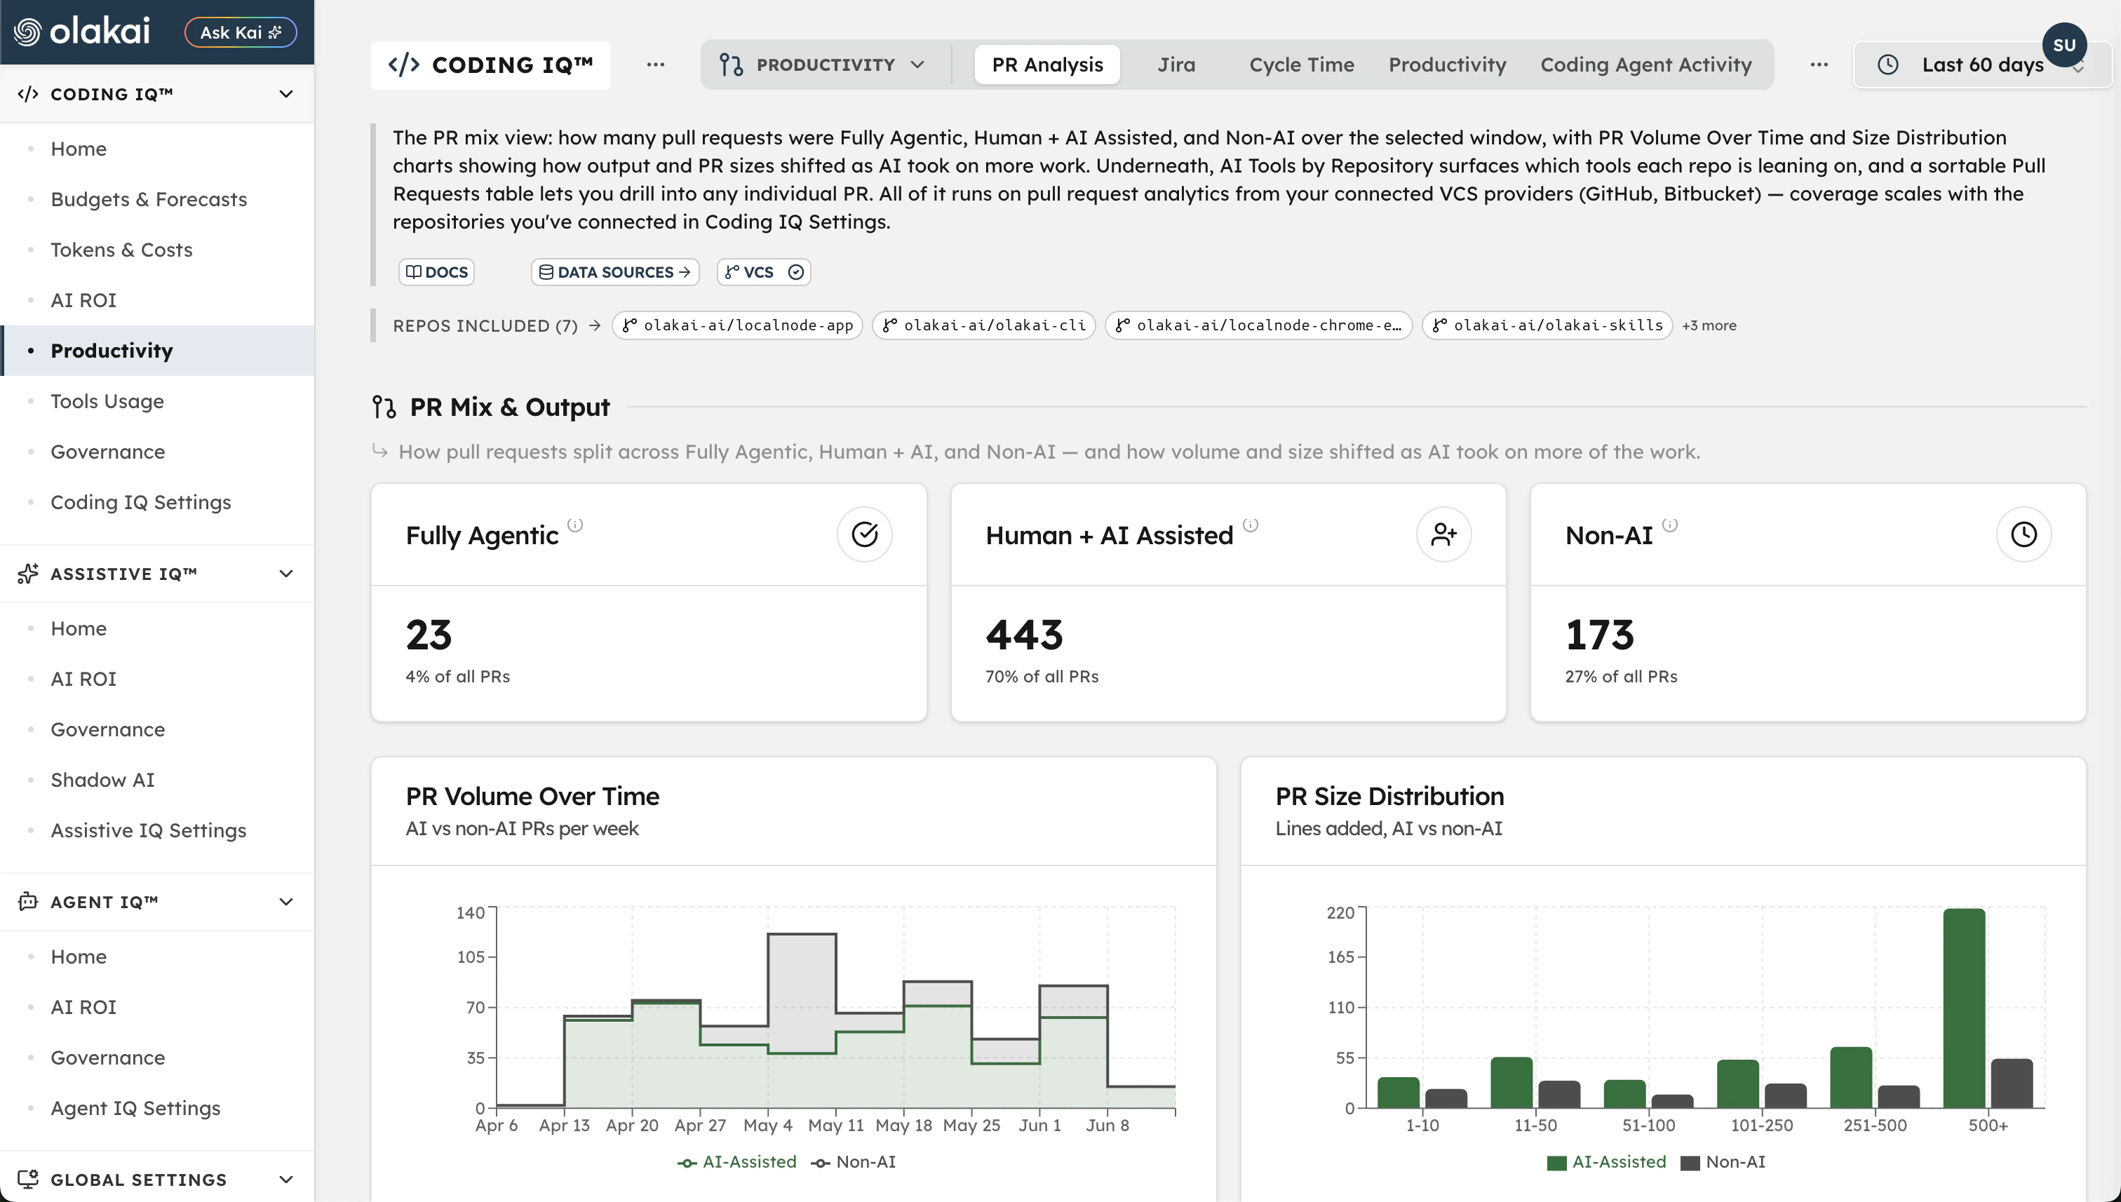
Task: Open the ellipsis menu beside Coding IQ title
Action: 656,65
